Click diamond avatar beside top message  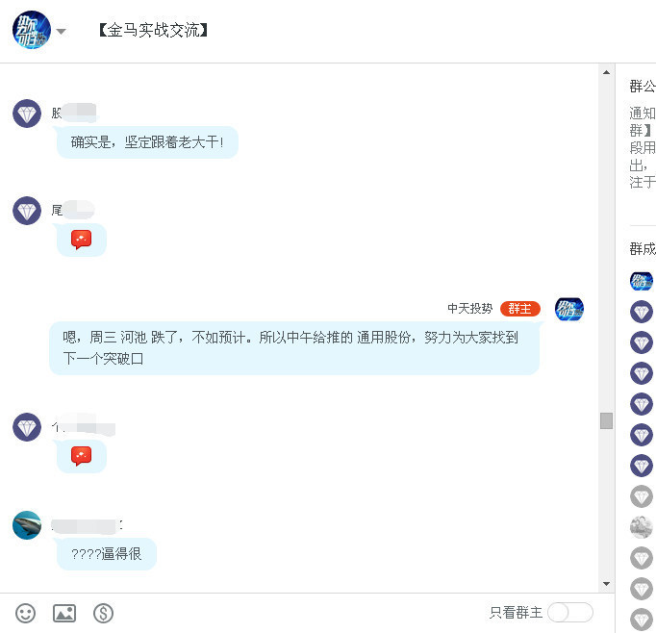tap(27, 114)
